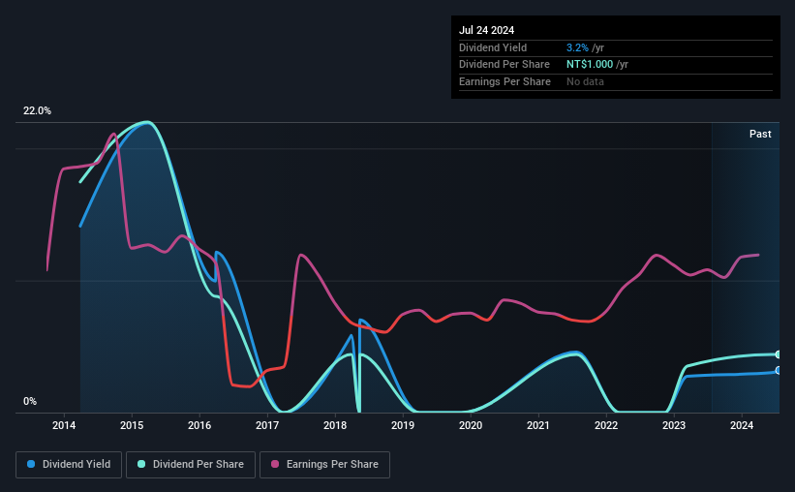
Task: Click the Dividend Yield endpoint marker
Action: click(779, 371)
